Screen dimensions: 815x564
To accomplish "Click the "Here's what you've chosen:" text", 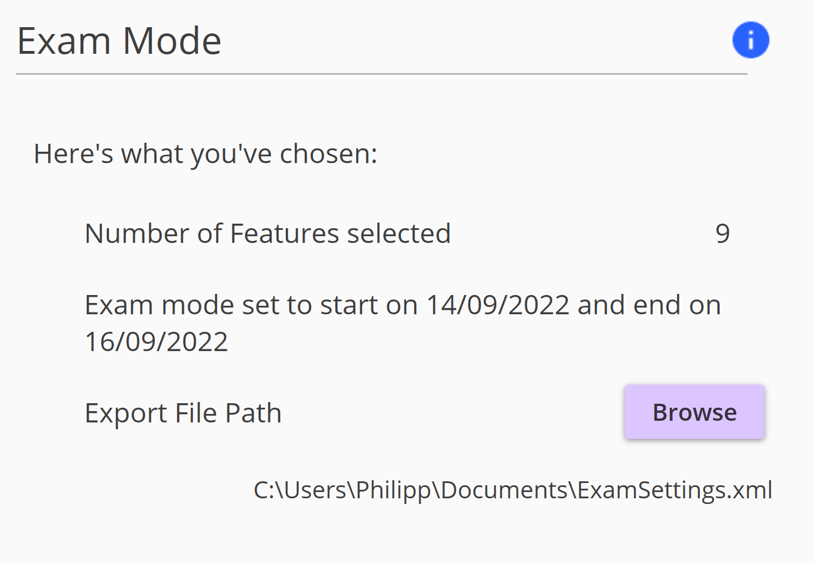I will [x=206, y=154].
